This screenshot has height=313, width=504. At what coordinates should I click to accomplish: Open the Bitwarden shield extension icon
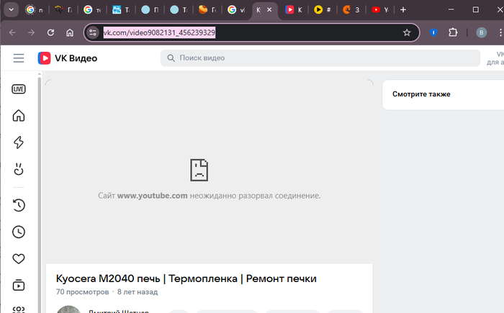point(433,32)
